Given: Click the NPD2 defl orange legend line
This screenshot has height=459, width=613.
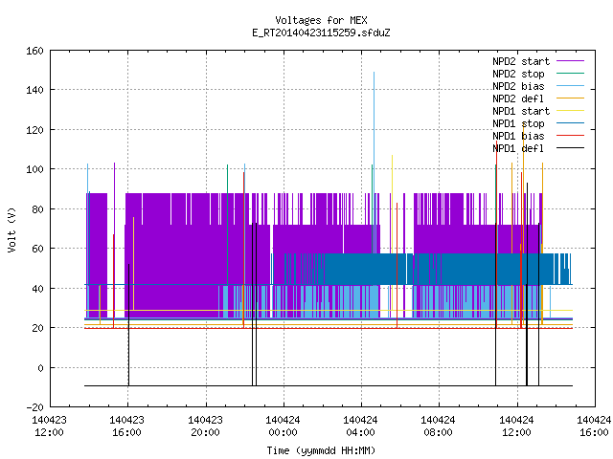Looking at the screenshot, I should tap(571, 98).
